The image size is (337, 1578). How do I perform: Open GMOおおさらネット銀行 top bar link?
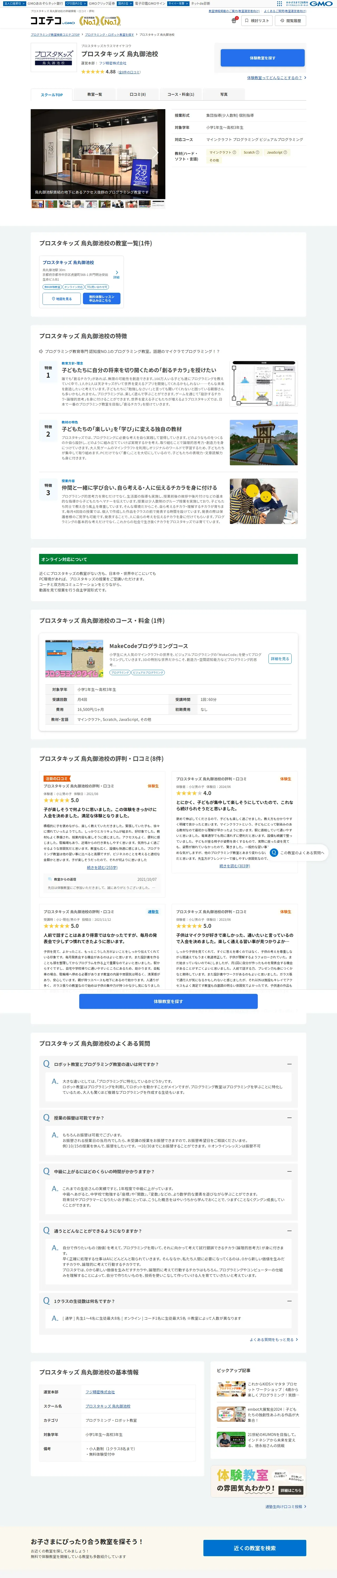point(45,3)
